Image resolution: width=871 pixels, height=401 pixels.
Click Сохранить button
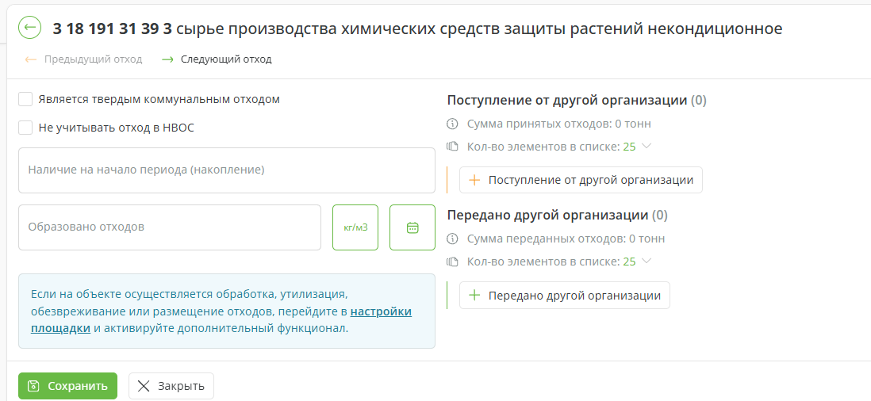pyautogui.click(x=67, y=386)
